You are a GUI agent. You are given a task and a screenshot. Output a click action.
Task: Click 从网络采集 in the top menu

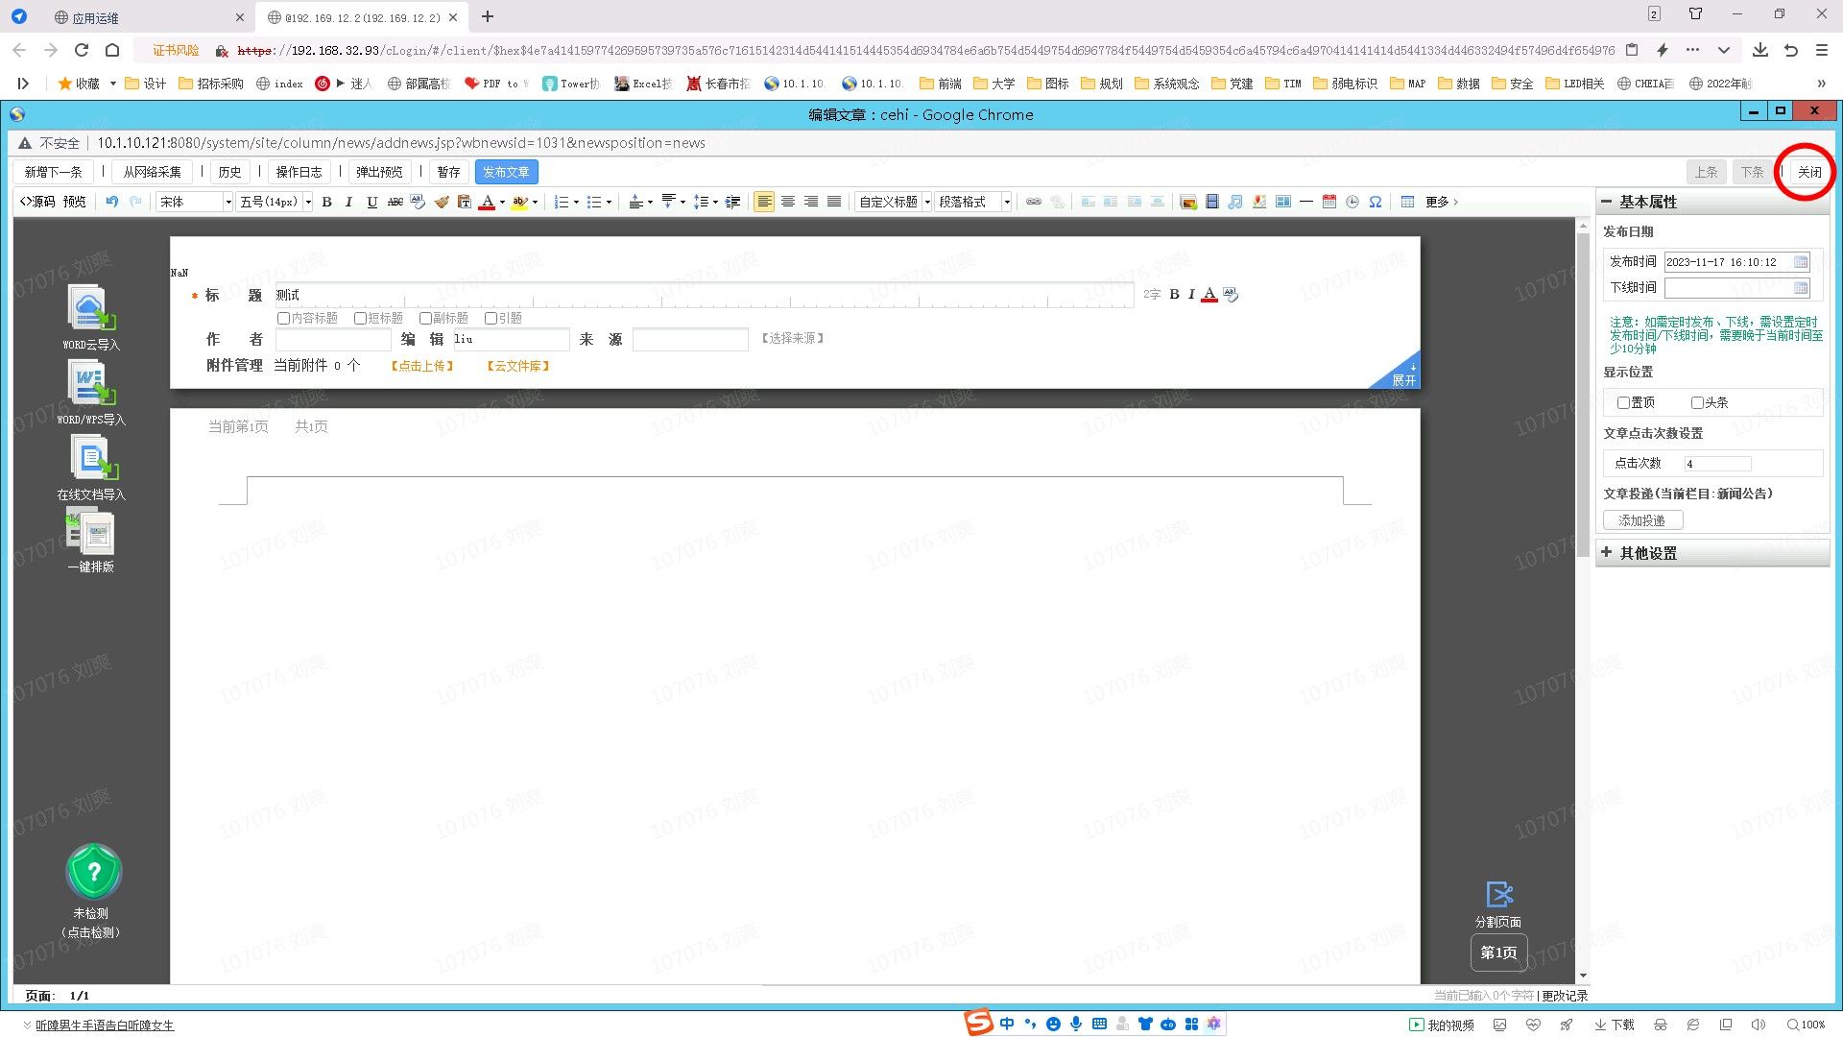pos(152,172)
